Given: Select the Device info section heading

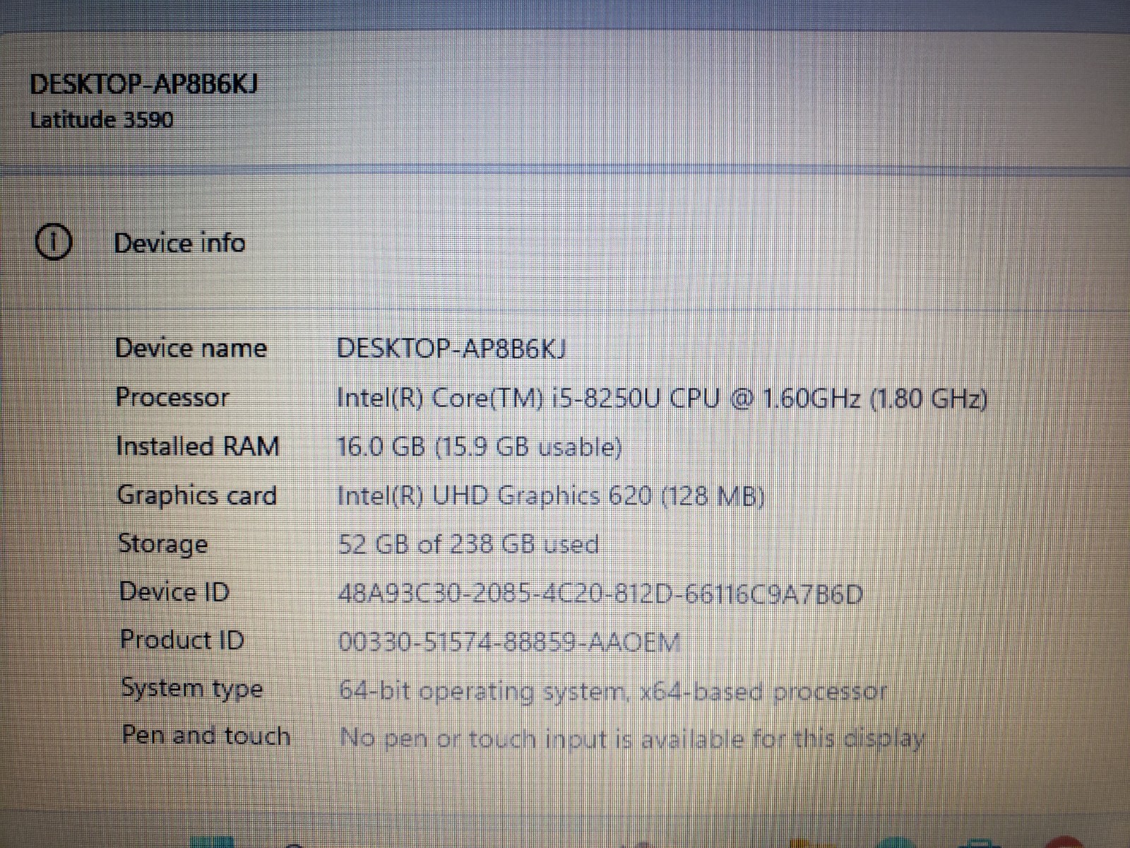Looking at the screenshot, I should [x=179, y=243].
